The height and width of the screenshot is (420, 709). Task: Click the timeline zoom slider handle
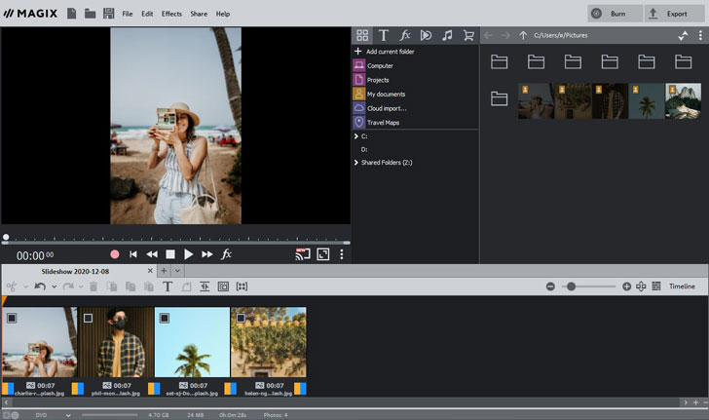pyautogui.click(x=571, y=286)
